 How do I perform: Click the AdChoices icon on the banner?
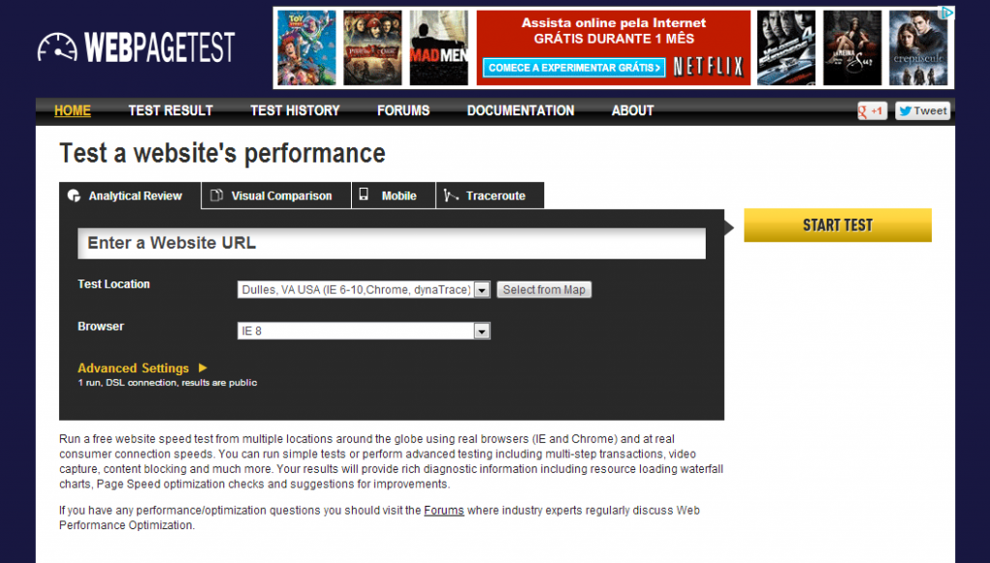948,14
